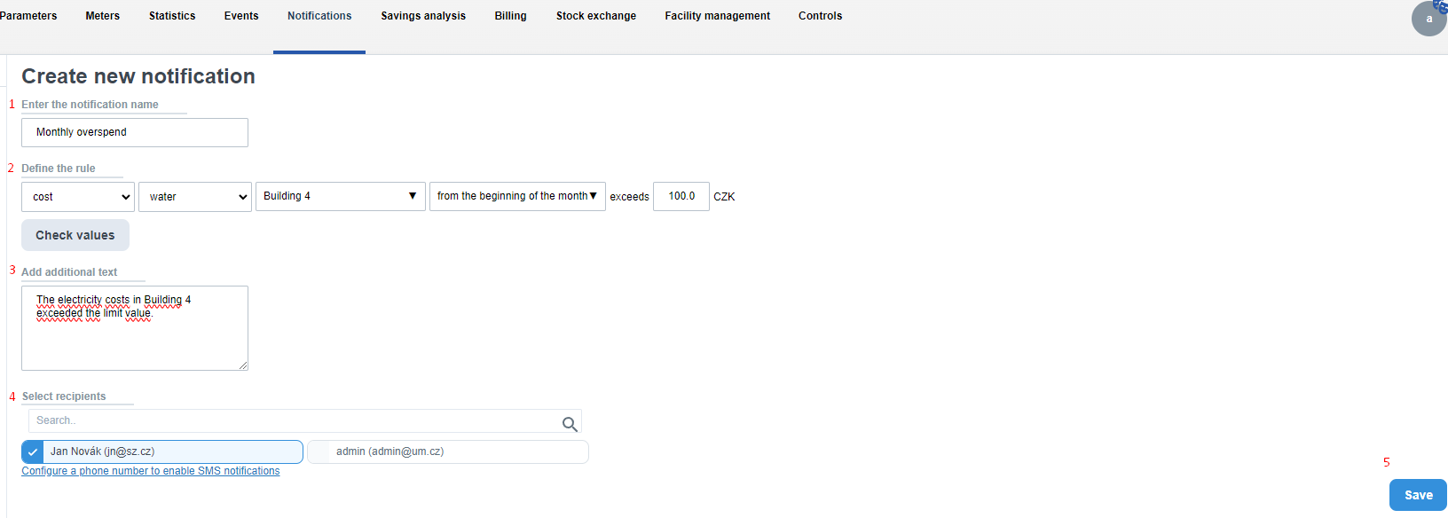Image resolution: width=1448 pixels, height=518 pixels.
Task: Open the user avatar menu
Action: [x=1428, y=19]
